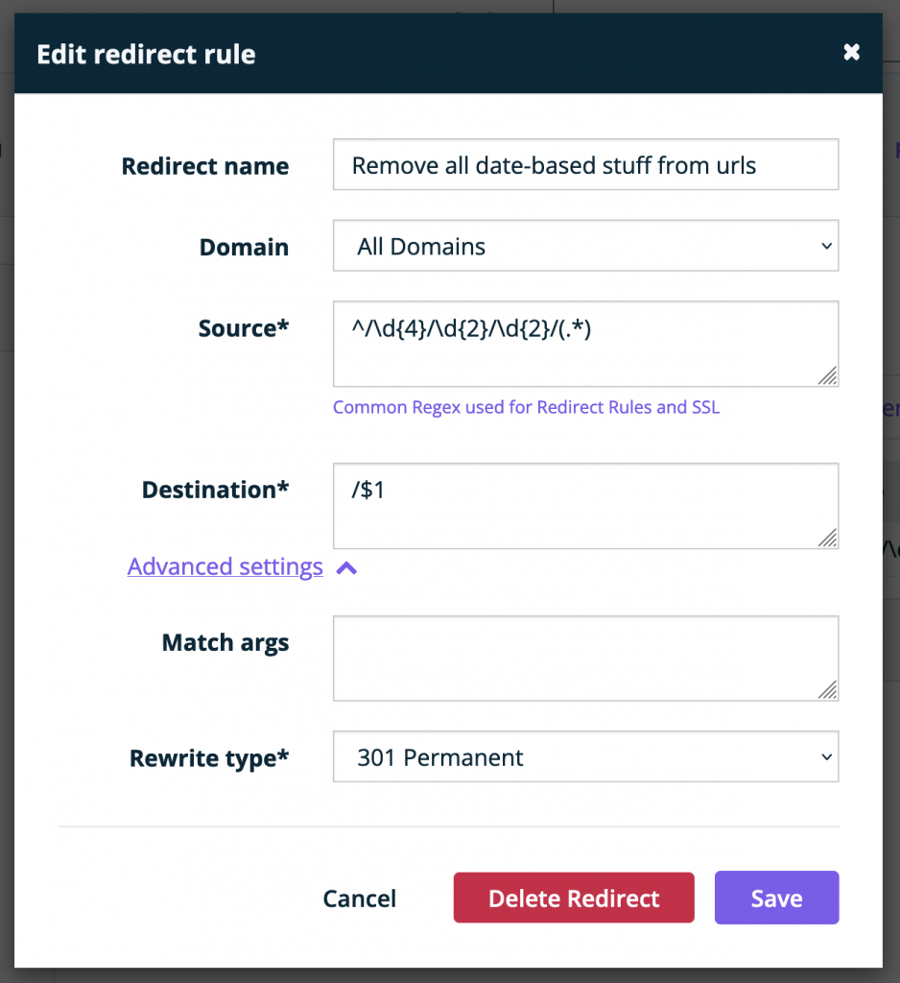This screenshot has width=900, height=983.
Task: Click the Destination textarea resize grip
Action: pyautogui.click(x=827, y=538)
